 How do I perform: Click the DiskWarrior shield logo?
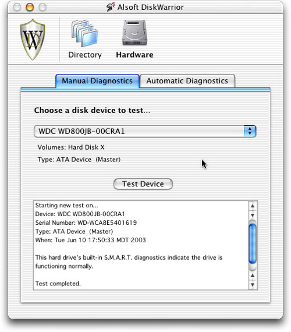click(33, 40)
